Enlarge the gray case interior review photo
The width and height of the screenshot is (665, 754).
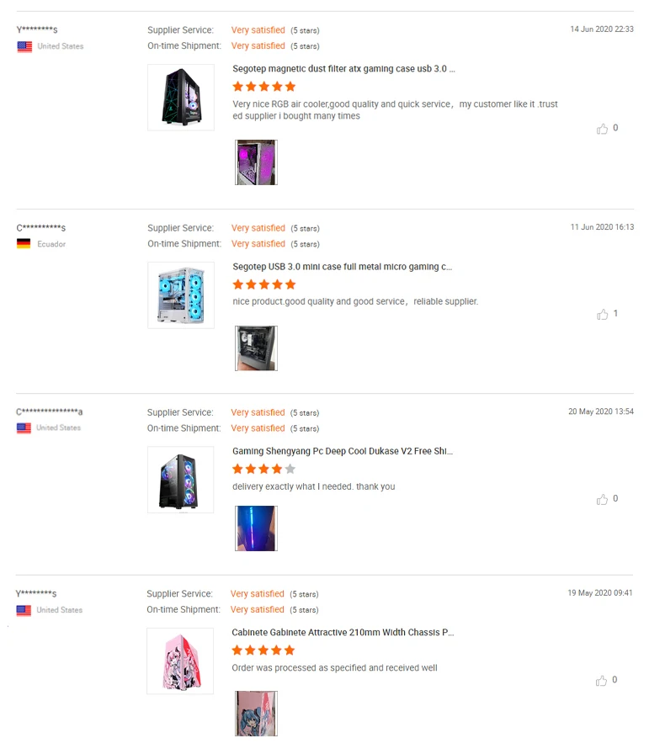[256, 348]
